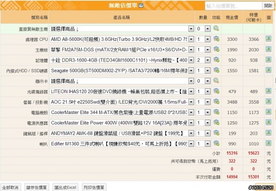Click the function icon in 螢幕 / 投影機 row
This screenshot has width=276, height=191.
coord(216,102)
